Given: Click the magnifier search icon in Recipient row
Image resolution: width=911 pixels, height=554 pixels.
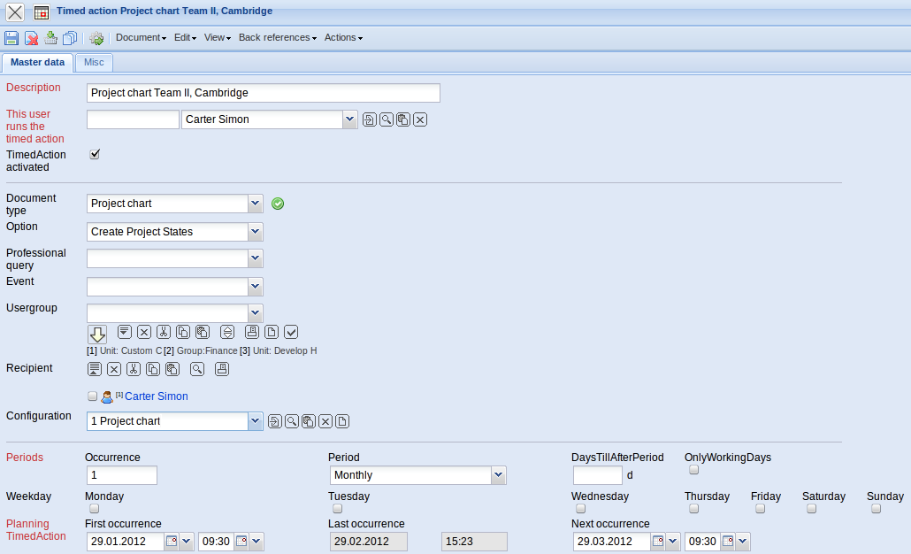Looking at the screenshot, I should click(x=196, y=369).
